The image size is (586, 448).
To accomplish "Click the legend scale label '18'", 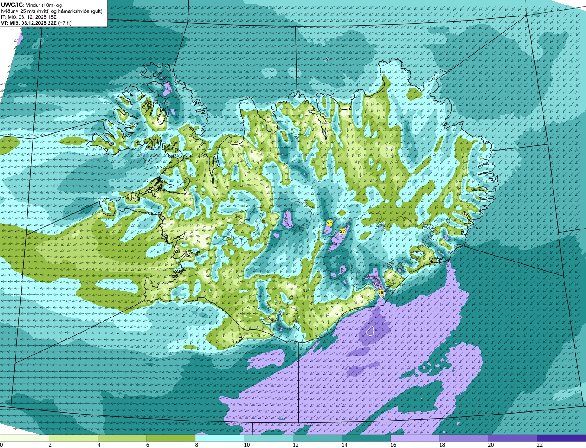I will 442,445.
